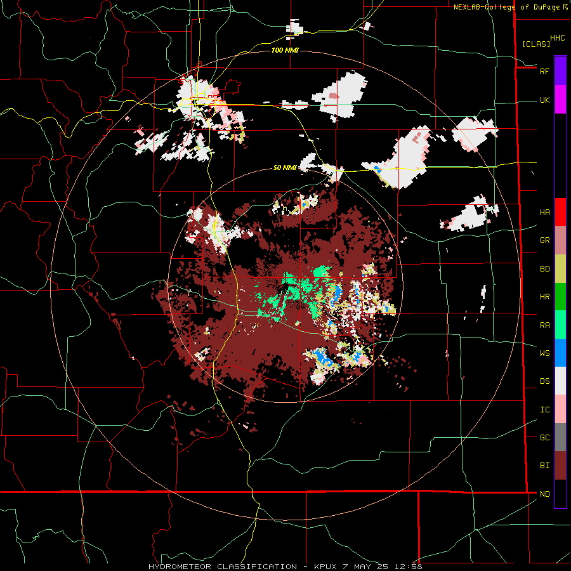Click the BI brown legend swatch
This screenshot has width=571, height=571.
click(x=560, y=466)
